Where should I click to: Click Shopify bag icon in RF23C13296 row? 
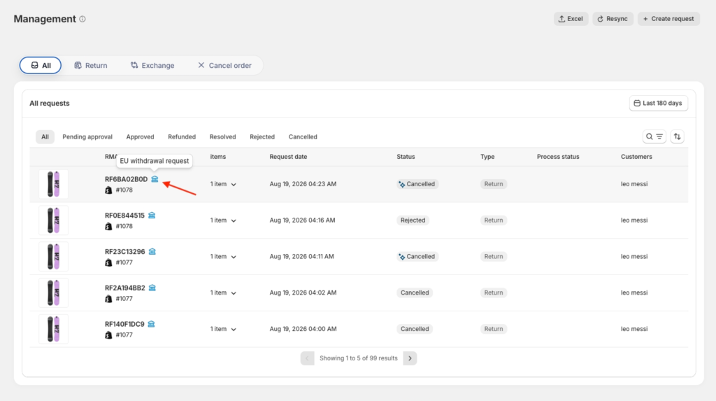(x=108, y=262)
